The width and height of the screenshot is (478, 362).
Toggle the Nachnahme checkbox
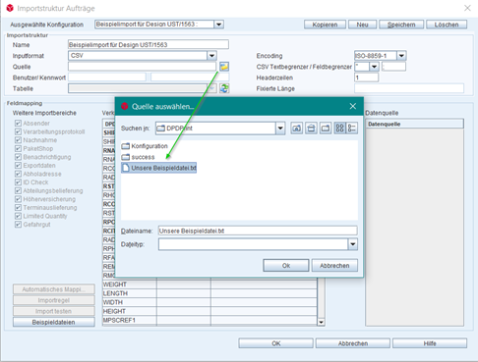coord(18,140)
